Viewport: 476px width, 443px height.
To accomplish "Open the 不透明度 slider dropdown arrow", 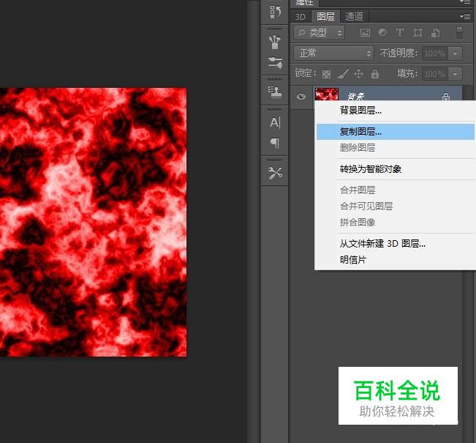I will coord(455,53).
